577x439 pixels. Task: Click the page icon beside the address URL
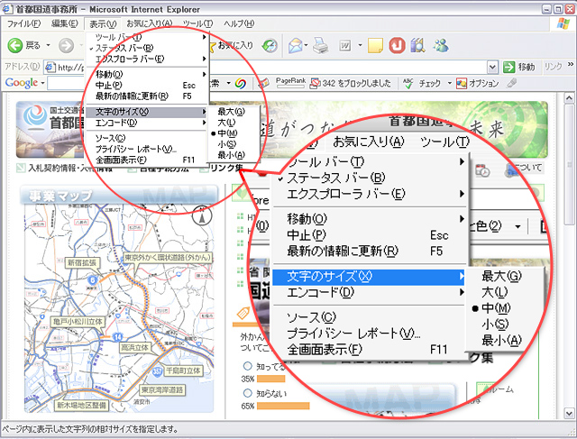(50, 67)
